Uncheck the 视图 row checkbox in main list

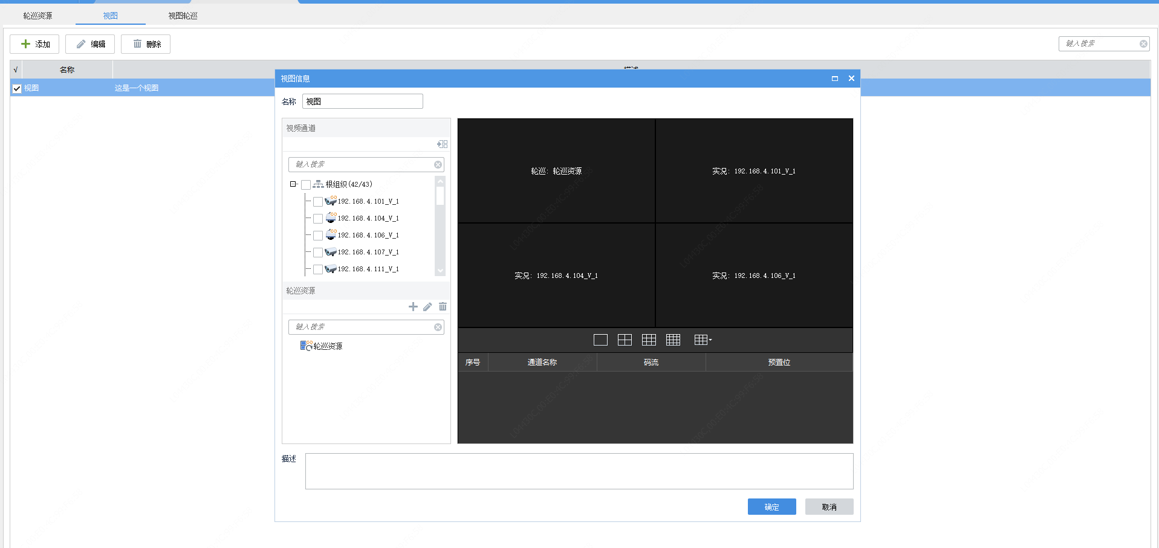17,88
